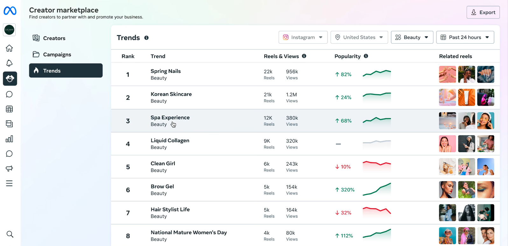Click the Meta logo icon

pyautogui.click(x=10, y=11)
